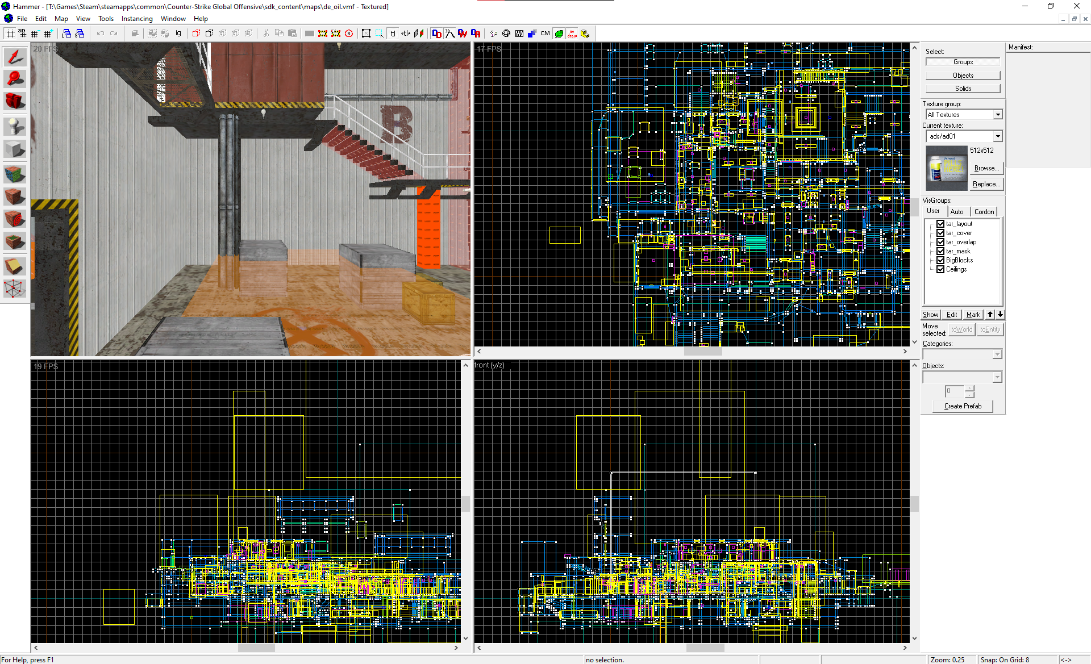Toggle the 3D grid icon
Image resolution: width=1091 pixels, height=664 pixels.
coord(23,34)
